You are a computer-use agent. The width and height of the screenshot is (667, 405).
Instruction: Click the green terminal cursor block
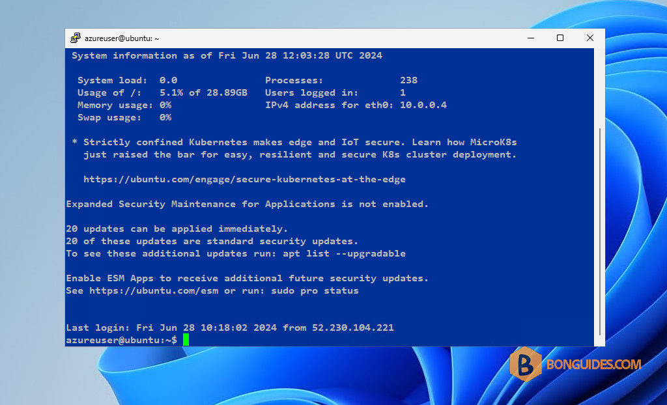(x=186, y=339)
